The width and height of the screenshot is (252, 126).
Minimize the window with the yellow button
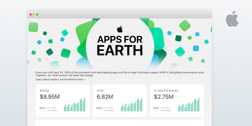click(x=34, y=14)
